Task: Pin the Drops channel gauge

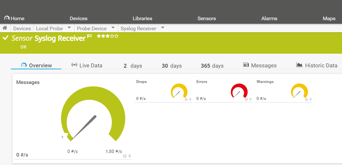Action: 190,100
